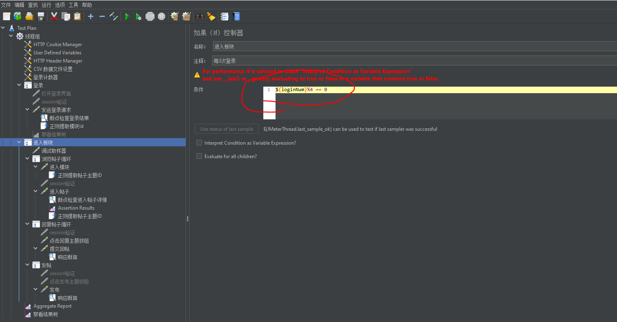The height and width of the screenshot is (322, 617).
Task: Select 调试取样器 sampler
Action: (x=54, y=151)
